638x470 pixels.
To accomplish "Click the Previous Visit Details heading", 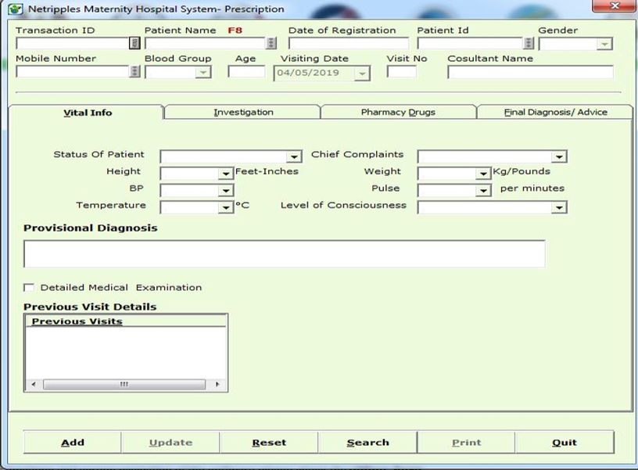I will pyautogui.click(x=90, y=307).
